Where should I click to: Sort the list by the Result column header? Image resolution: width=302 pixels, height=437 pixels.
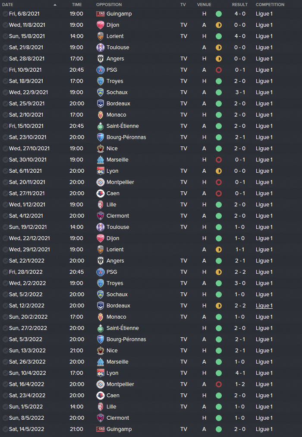click(x=239, y=5)
